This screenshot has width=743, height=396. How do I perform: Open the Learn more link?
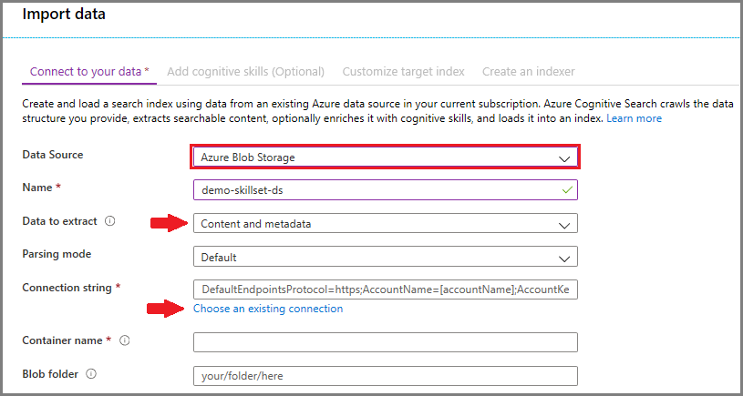click(635, 118)
